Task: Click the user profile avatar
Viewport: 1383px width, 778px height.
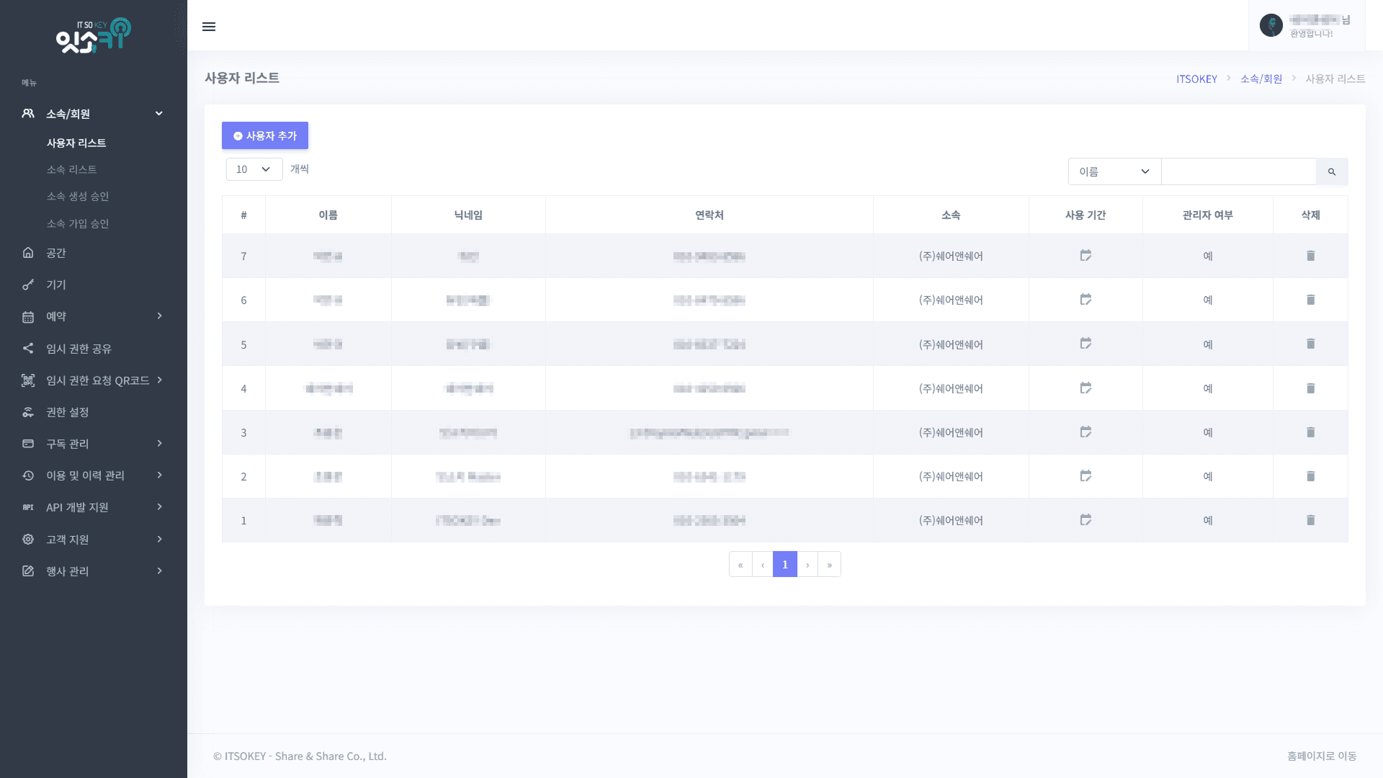Action: point(1271,25)
